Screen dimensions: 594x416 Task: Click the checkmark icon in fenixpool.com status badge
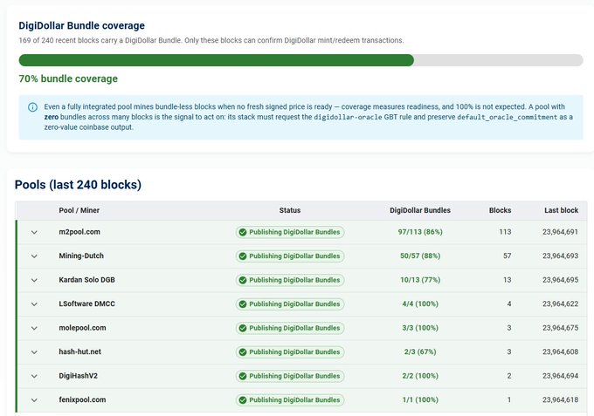(x=243, y=400)
